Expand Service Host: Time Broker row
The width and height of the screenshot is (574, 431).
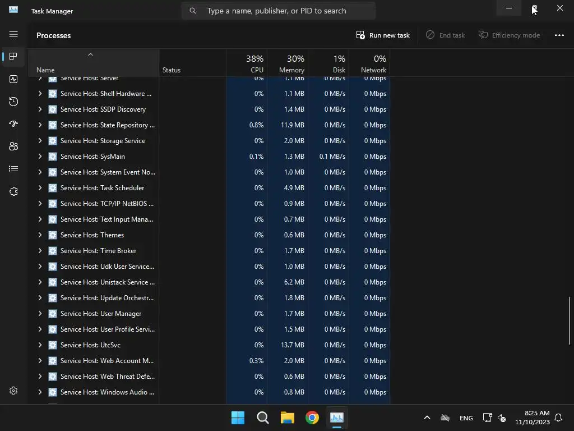click(40, 251)
